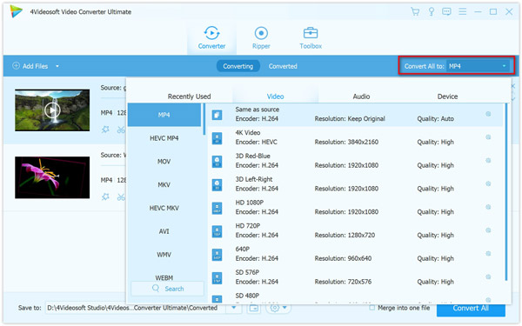This screenshot has width=522, height=326.
Task: Select the Same as source profile icon
Action: click(217, 115)
